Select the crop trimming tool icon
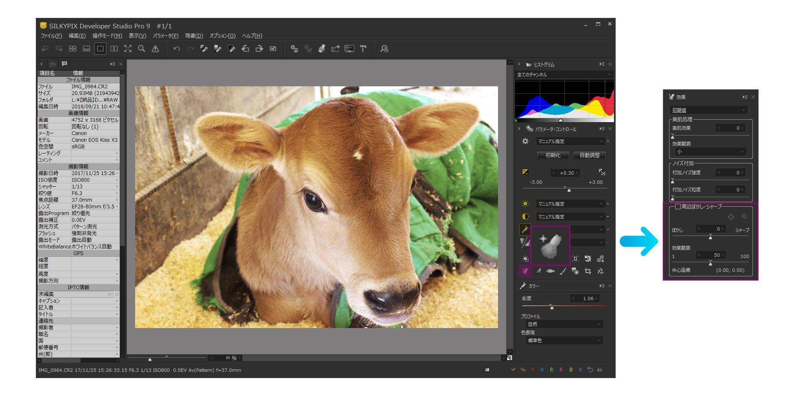 point(588,271)
